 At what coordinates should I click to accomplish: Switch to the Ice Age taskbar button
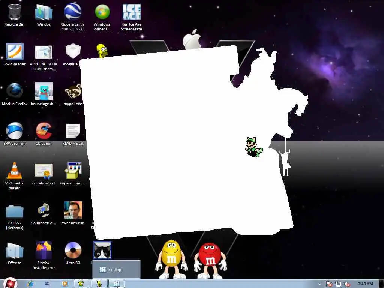point(116,283)
